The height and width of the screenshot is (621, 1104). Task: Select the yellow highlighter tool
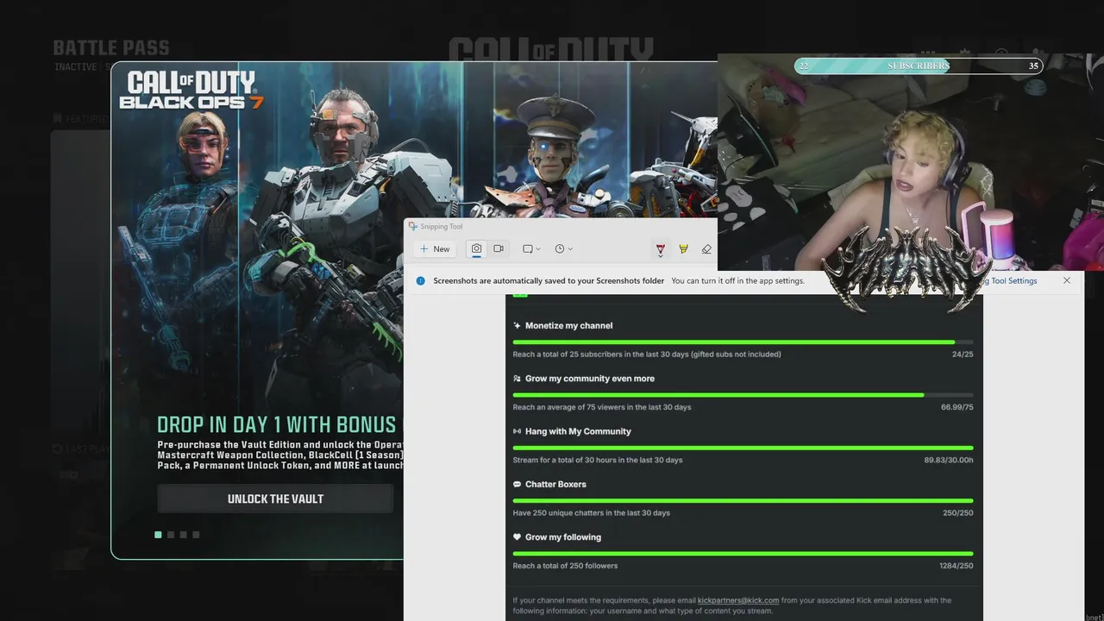(x=683, y=249)
